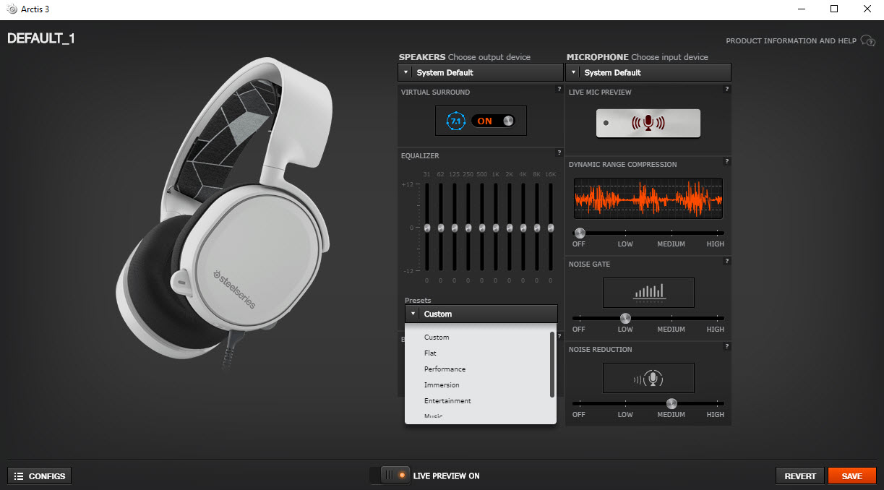This screenshot has width=884, height=490.
Task: Click OFF label under Noise Reduction
Action: pyautogui.click(x=579, y=414)
